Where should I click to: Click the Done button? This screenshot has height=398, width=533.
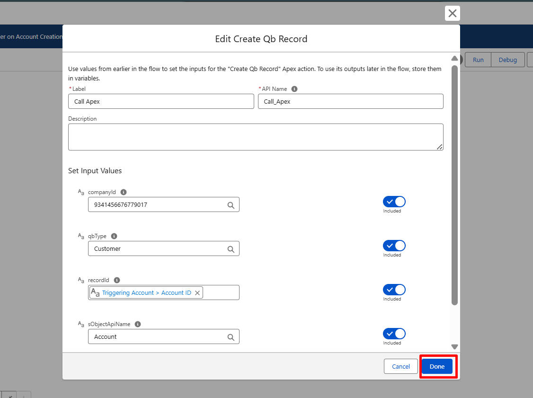tap(437, 366)
